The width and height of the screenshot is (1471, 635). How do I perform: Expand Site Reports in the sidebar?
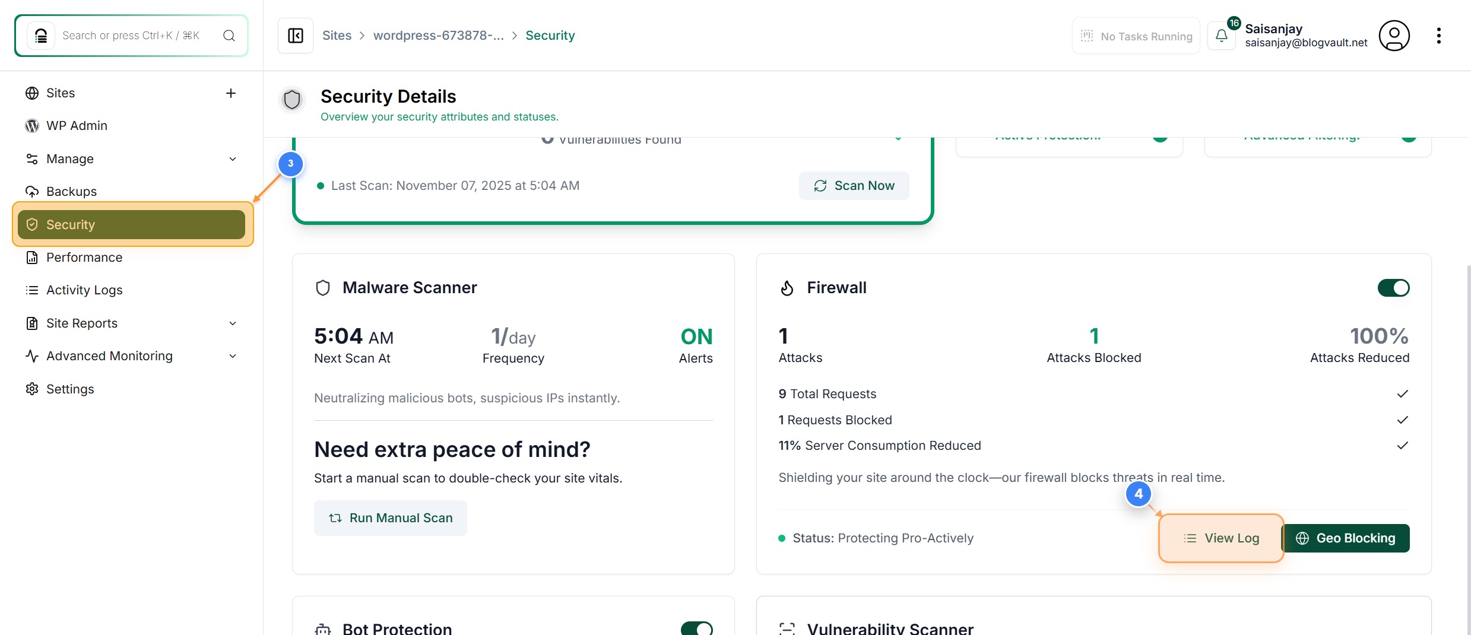tap(233, 323)
